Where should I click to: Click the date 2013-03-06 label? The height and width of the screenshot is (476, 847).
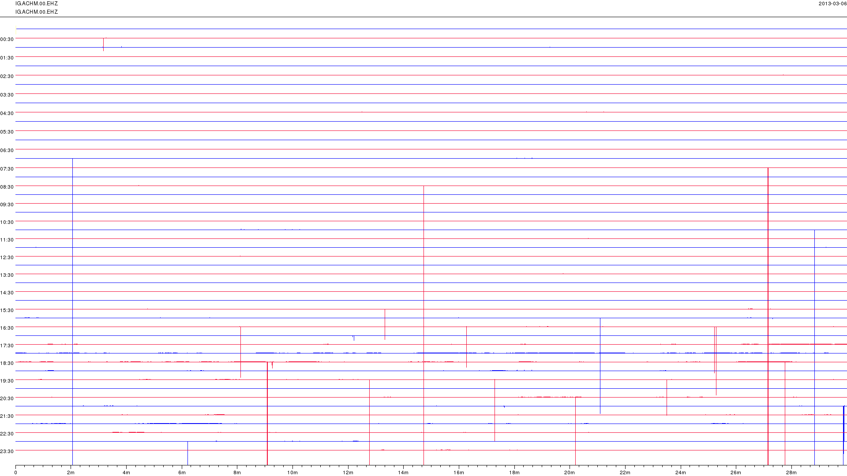pyautogui.click(x=832, y=4)
